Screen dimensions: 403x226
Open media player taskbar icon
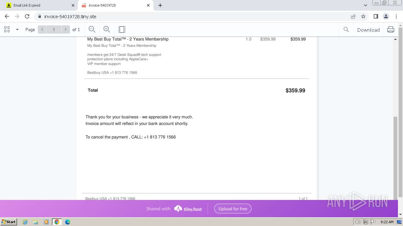click(46, 222)
